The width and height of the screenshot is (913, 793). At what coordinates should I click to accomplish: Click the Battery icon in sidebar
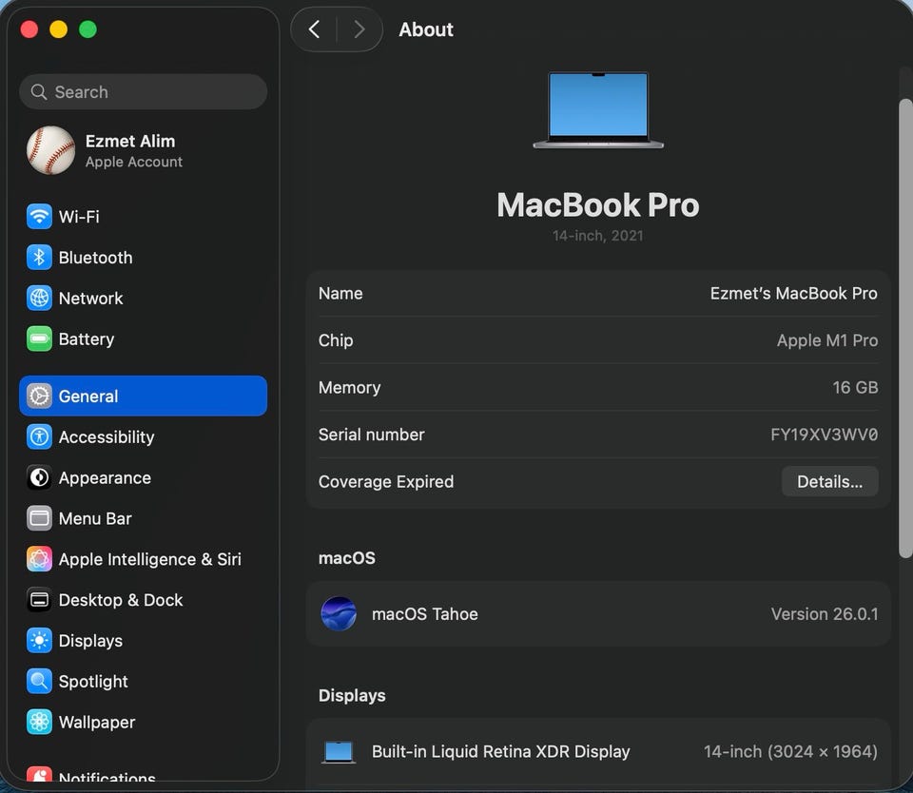click(x=39, y=338)
